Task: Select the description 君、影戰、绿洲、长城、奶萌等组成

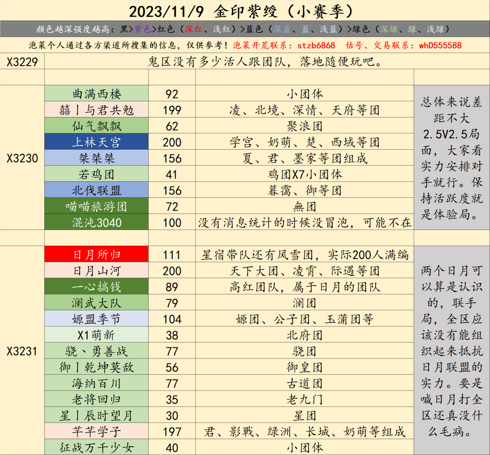Action: [305, 431]
